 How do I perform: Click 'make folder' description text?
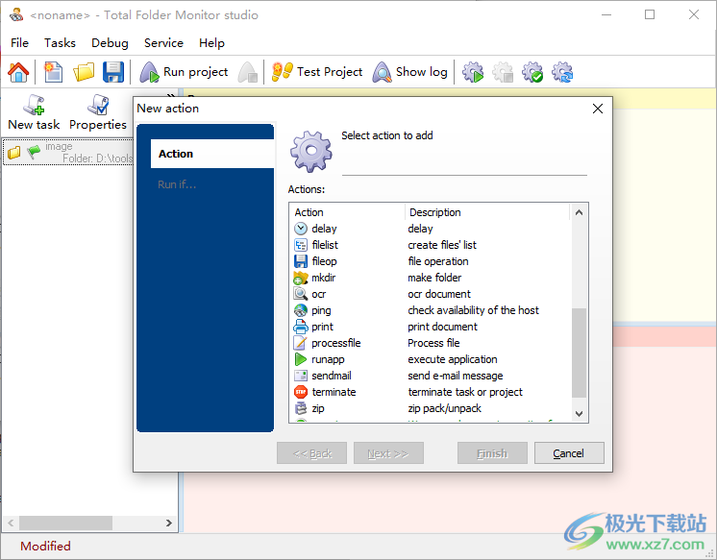point(434,278)
